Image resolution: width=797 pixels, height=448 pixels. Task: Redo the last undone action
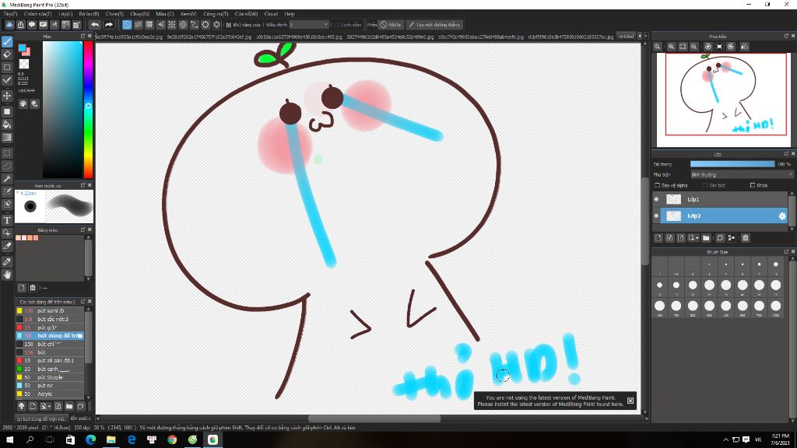click(109, 24)
